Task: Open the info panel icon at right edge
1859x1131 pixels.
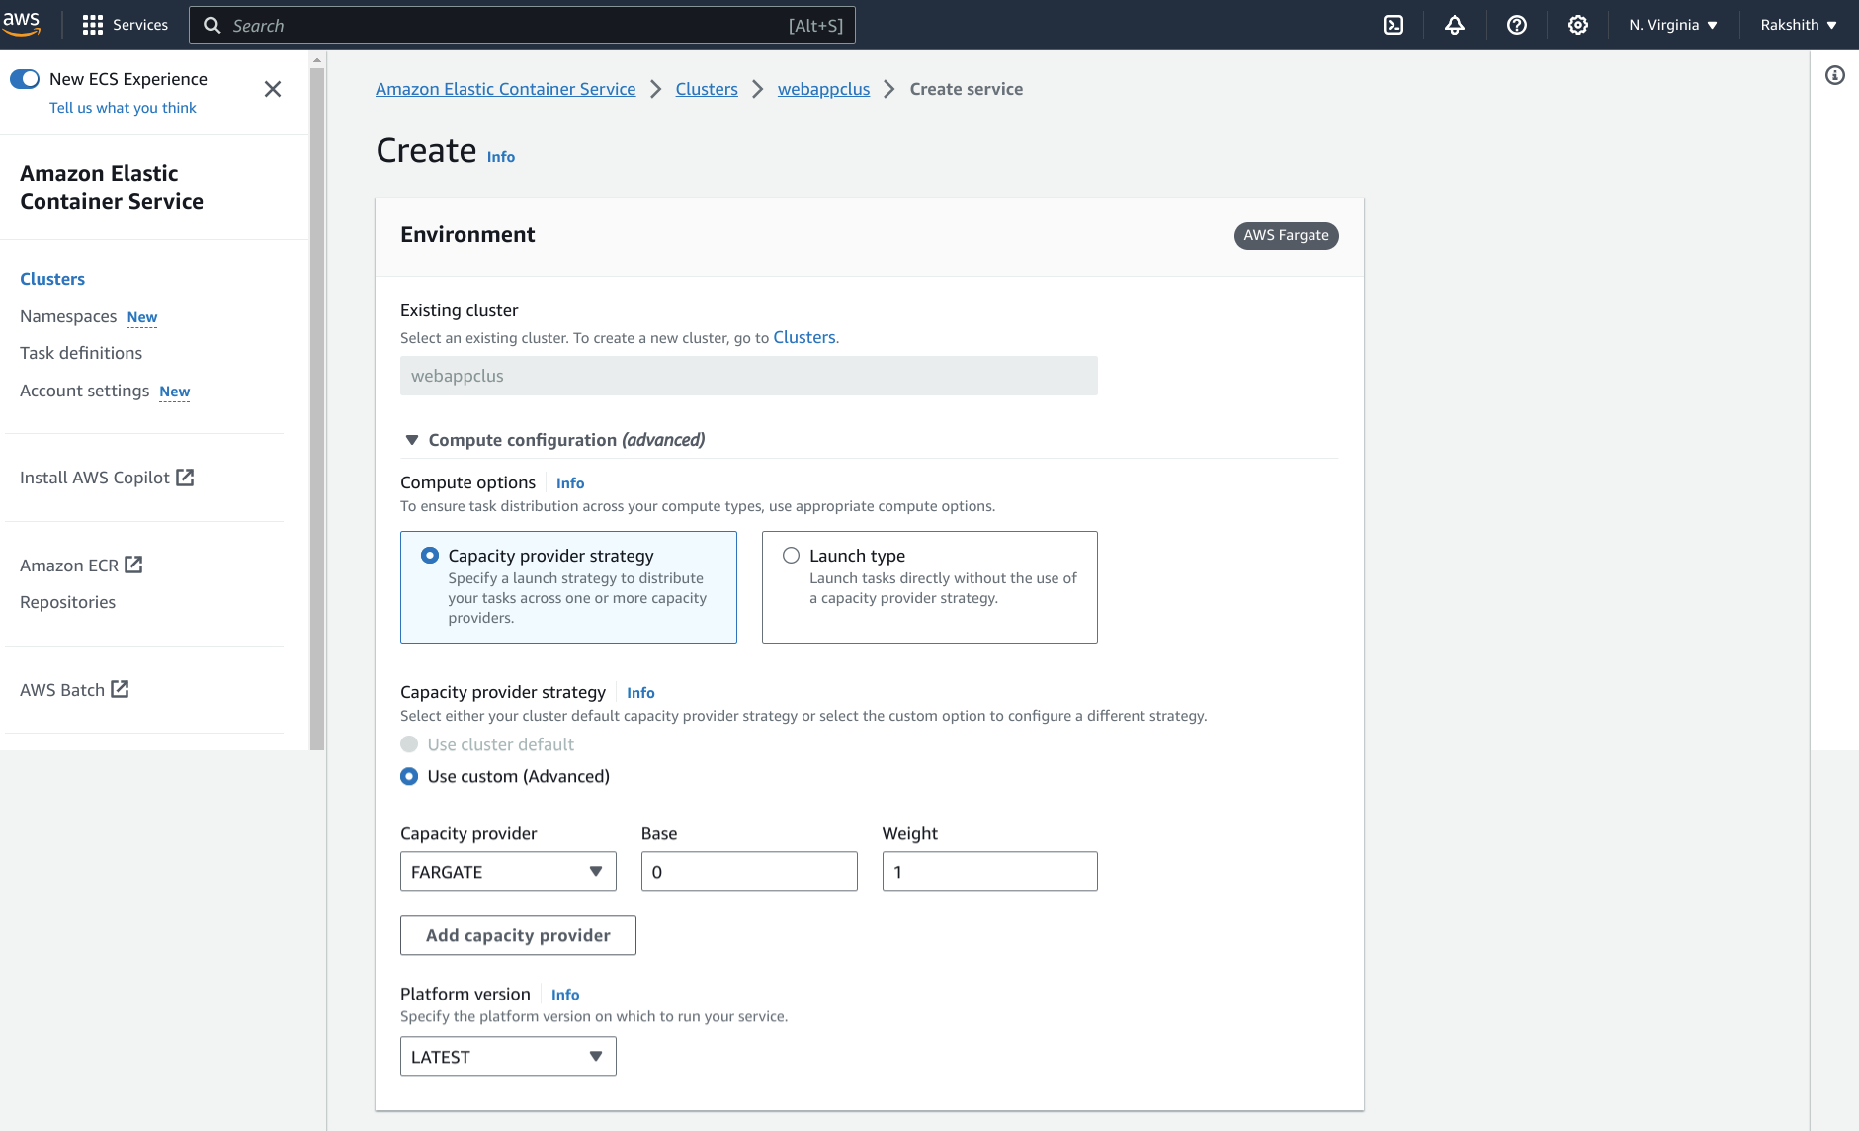Action: 1835,75
